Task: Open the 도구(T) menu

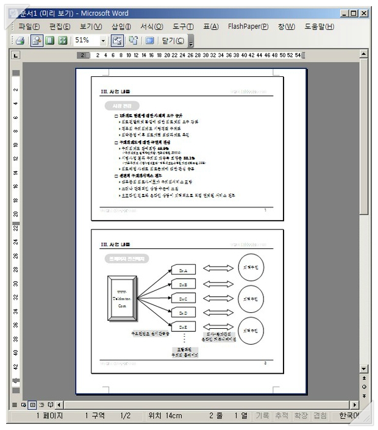Action: [183, 26]
